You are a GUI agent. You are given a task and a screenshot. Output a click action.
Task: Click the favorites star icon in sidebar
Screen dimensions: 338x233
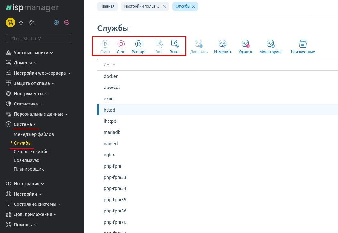21,22
